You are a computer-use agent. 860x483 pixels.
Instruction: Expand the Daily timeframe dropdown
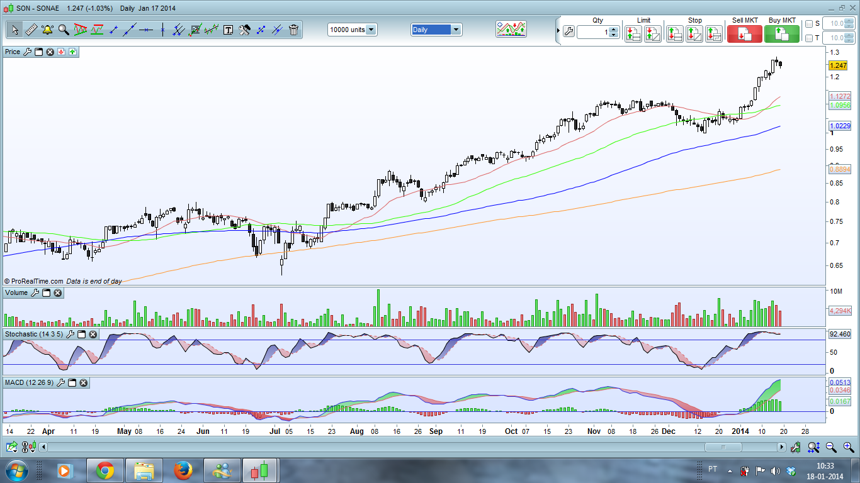click(456, 30)
